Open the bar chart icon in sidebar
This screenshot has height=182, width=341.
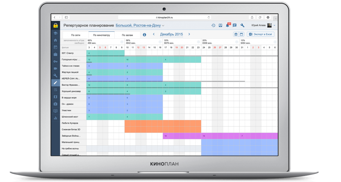55,118
